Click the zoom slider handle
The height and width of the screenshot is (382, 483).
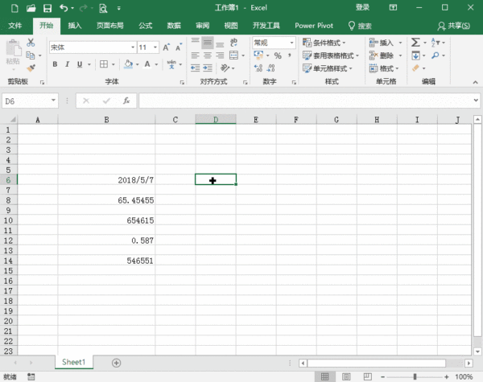tap(415, 376)
